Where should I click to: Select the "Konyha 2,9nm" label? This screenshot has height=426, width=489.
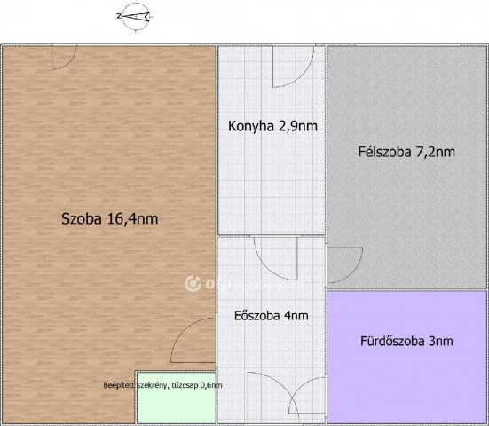(272, 126)
